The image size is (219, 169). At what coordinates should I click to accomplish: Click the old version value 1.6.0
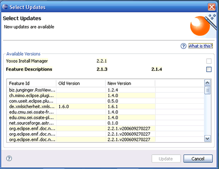click(x=64, y=106)
